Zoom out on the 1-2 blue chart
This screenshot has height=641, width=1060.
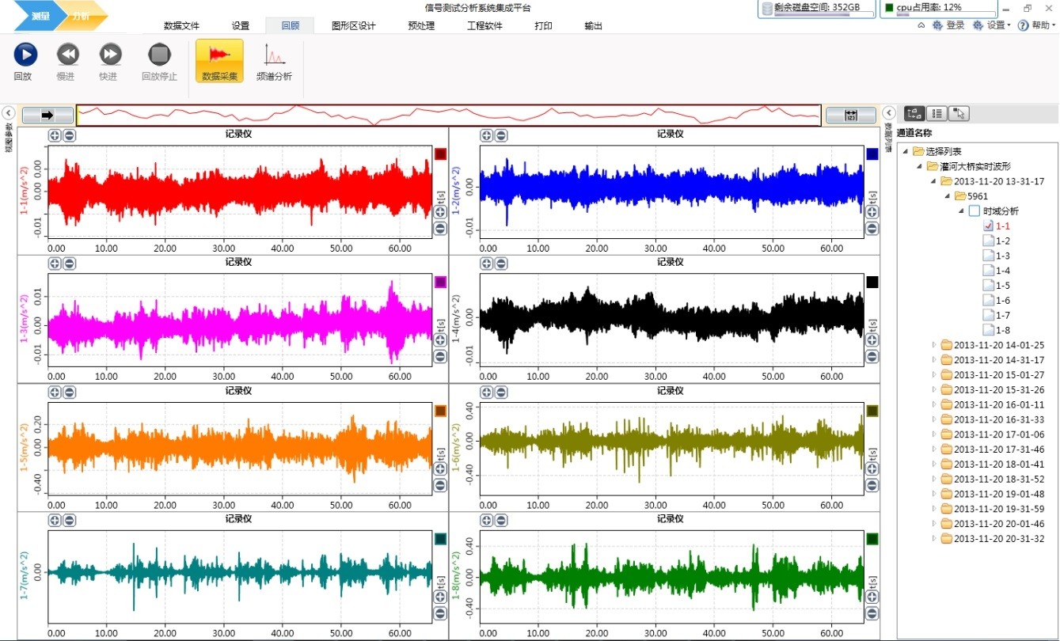click(501, 135)
